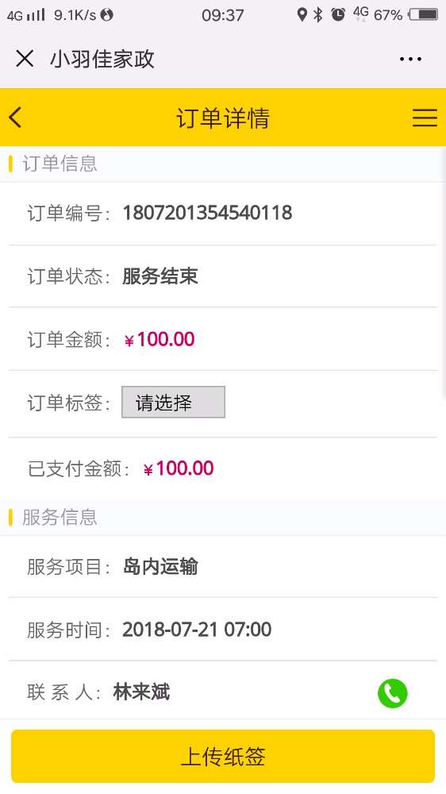Tap the 4G signal strength indicator
The image size is (446, 794).
[26, 14]
